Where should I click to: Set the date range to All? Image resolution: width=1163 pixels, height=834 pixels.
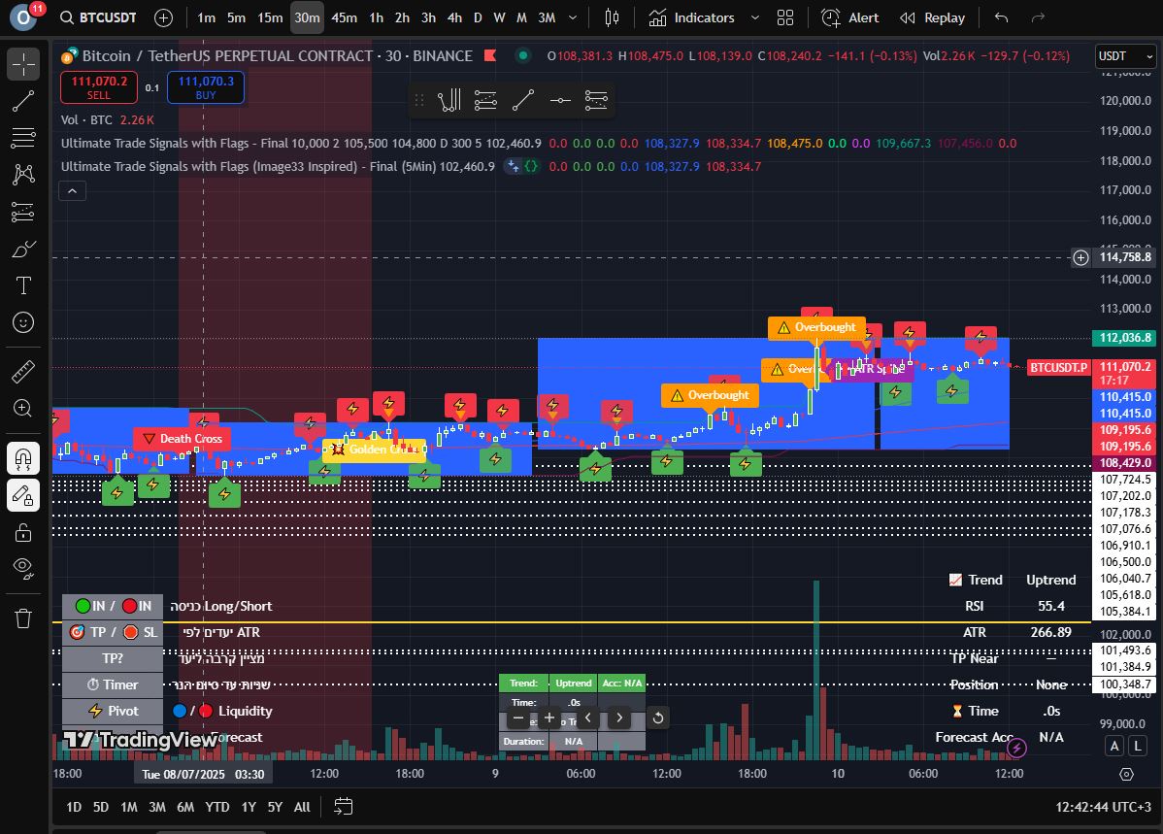point(302,807)
